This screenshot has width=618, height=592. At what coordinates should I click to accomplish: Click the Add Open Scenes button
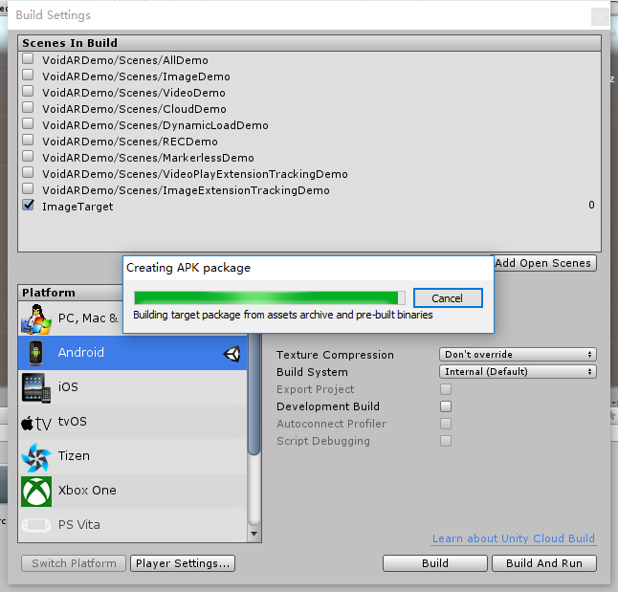click(545, 263)
